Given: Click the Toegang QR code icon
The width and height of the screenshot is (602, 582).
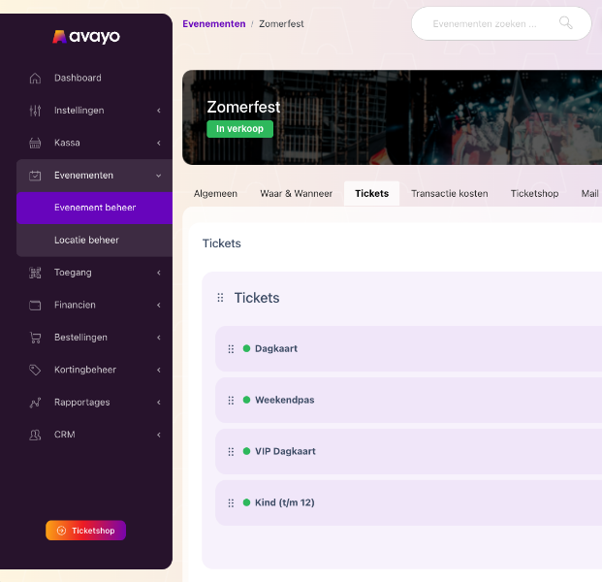Looking at the screenshot, I should click(35, 273).
